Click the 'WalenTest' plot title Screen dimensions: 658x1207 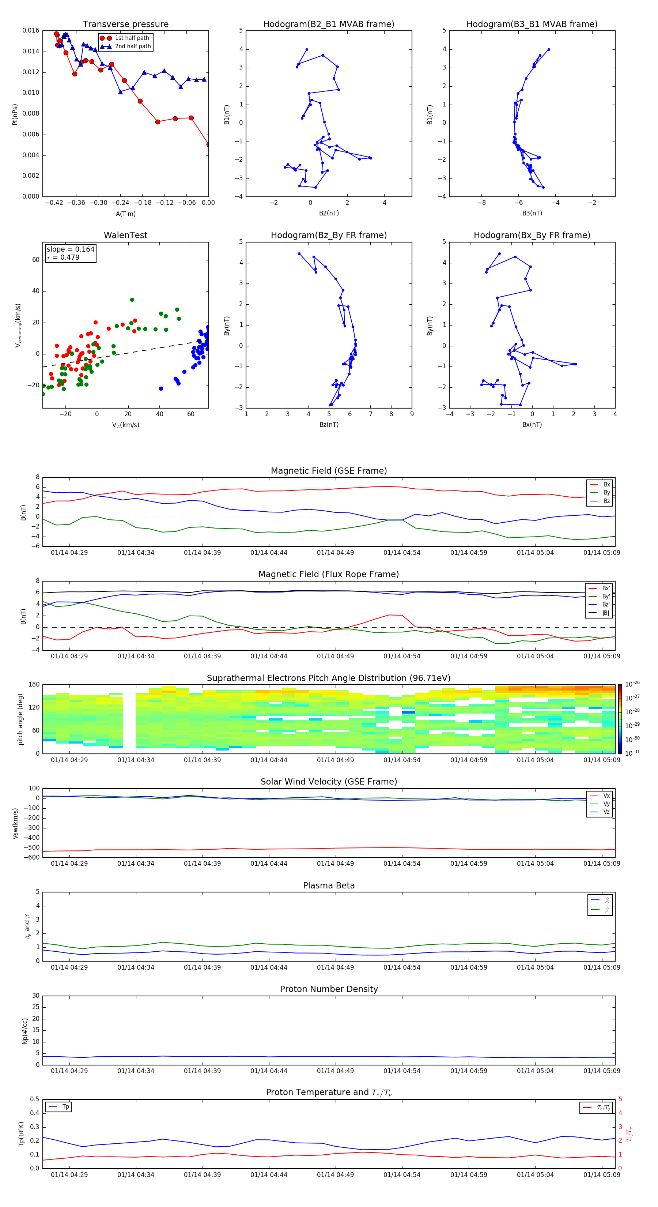click(x=125, y=235)
